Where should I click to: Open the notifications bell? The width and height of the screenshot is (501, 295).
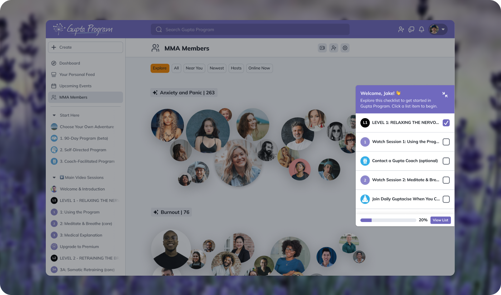tap(422, 29)
